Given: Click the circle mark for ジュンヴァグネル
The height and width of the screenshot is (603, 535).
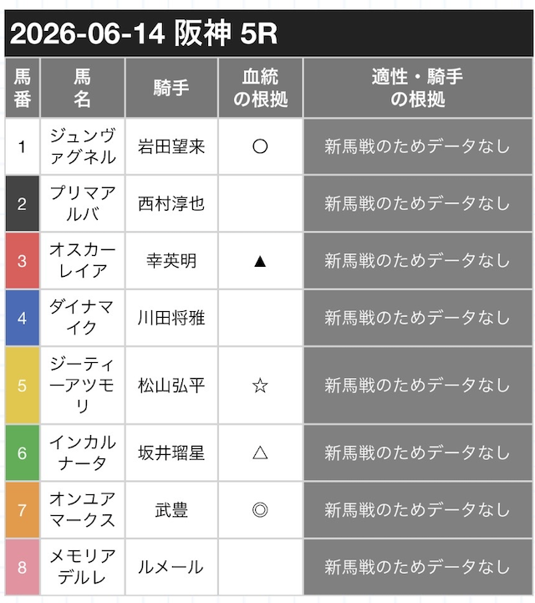Looking at the screenshot, I should tap(260, 146).
